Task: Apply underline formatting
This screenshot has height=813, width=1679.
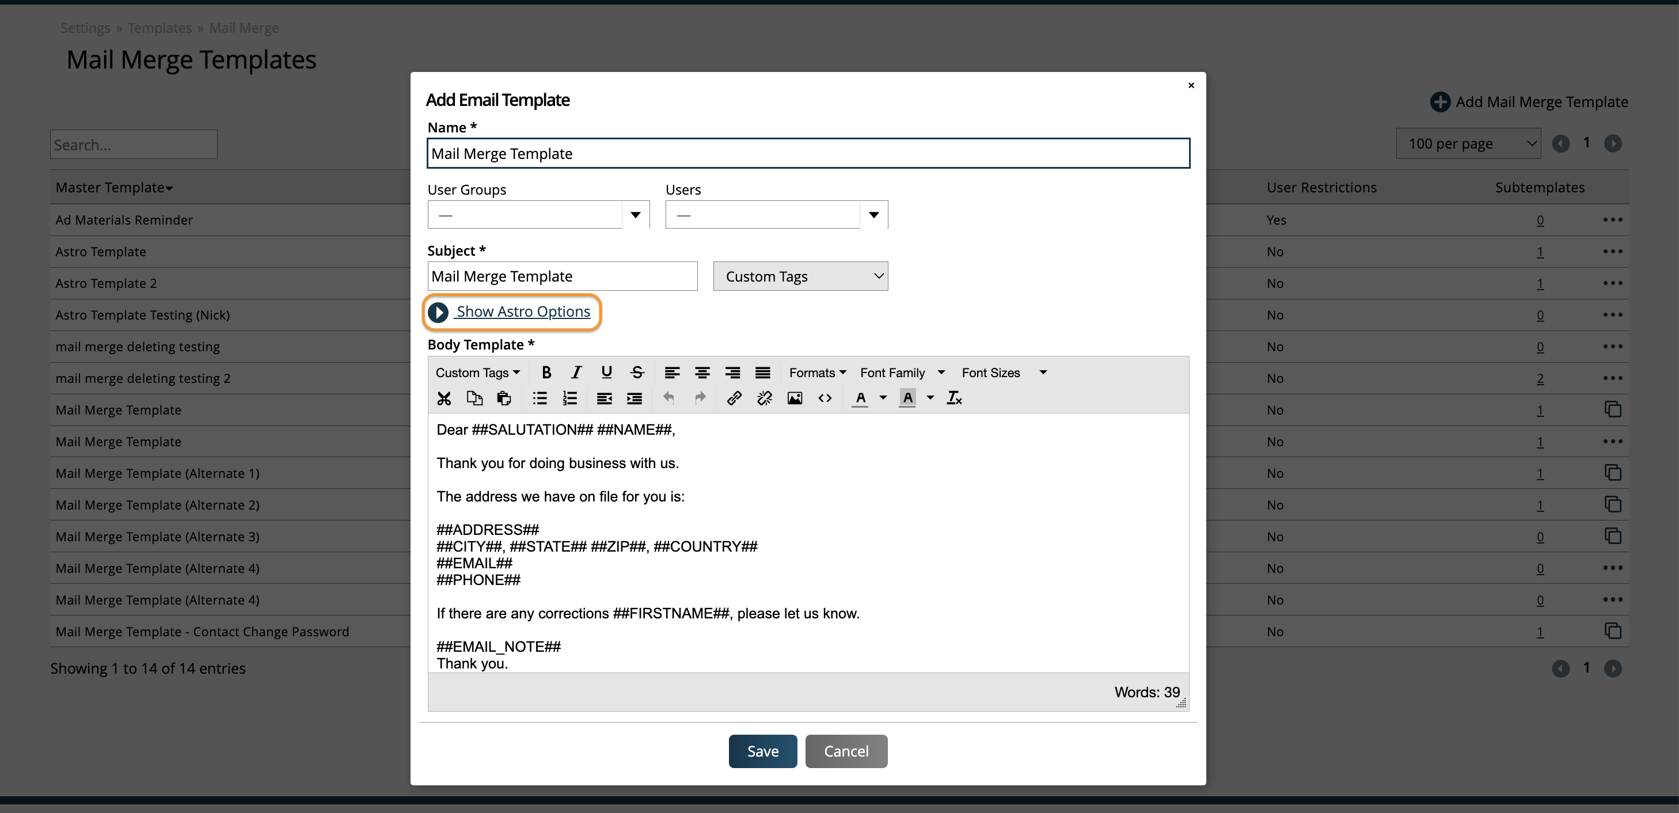Action: (x=606, y=373)
